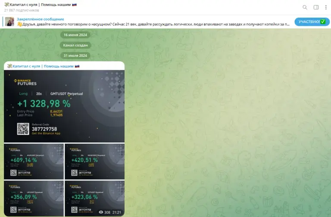Click the 31 июля 2024 date badge
Viewport: 331px width, 217px height.
[75, 56]
